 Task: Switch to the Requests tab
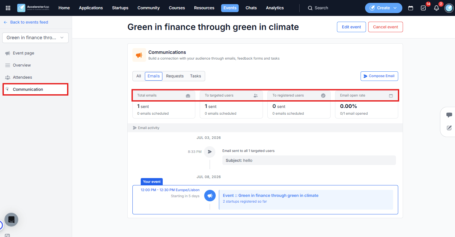(x=175, y=76)
